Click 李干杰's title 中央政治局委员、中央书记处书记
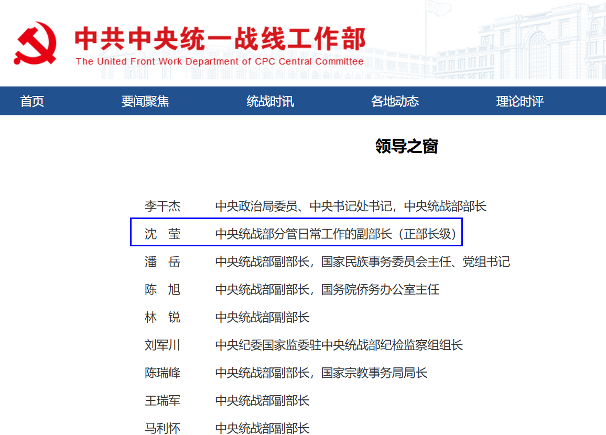 (x=304, y=206)
